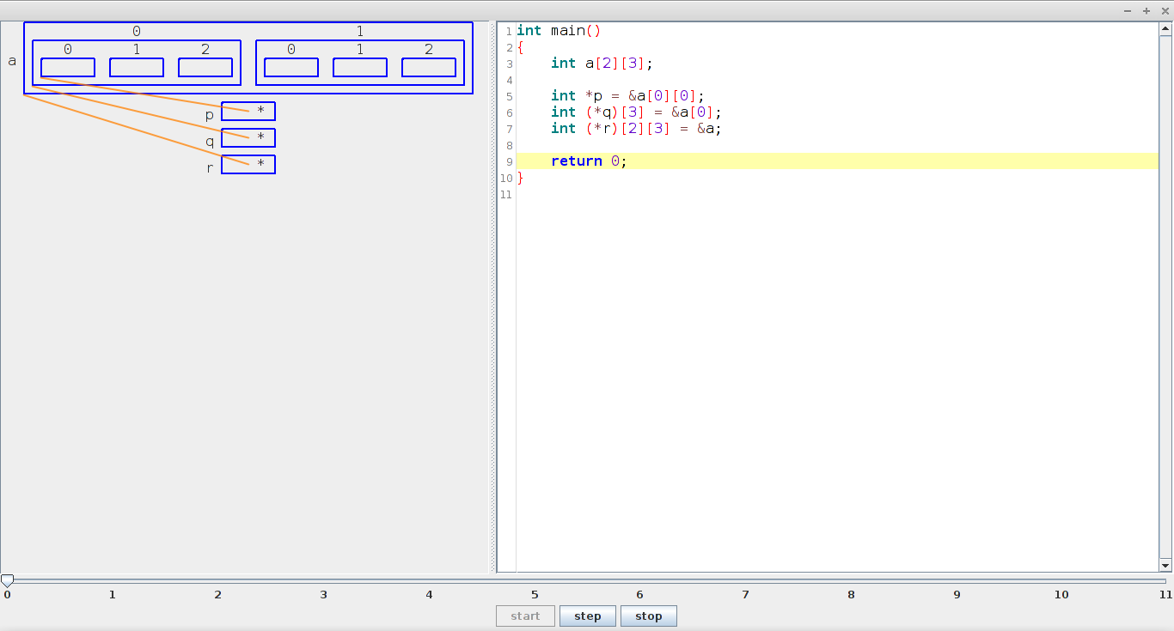The height and width of the screenshot is (631, 1174).
Task: Click cell a[0][2] box
Action: [205, 67]
